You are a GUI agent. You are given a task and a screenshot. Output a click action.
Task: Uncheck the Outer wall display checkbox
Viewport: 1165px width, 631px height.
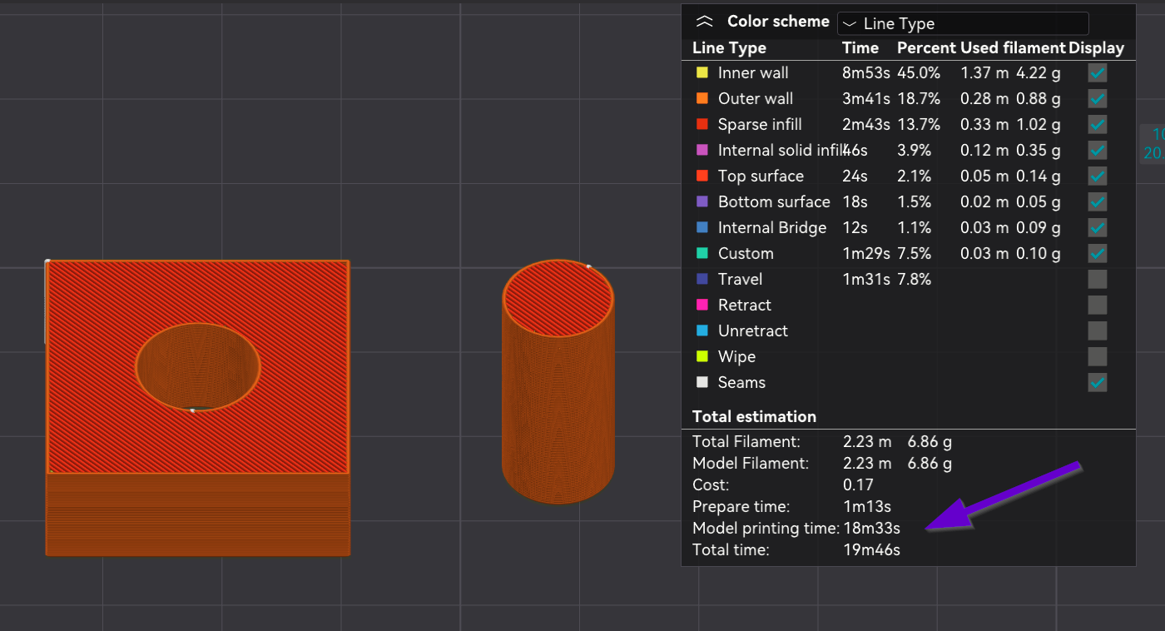pos(1098,98)
